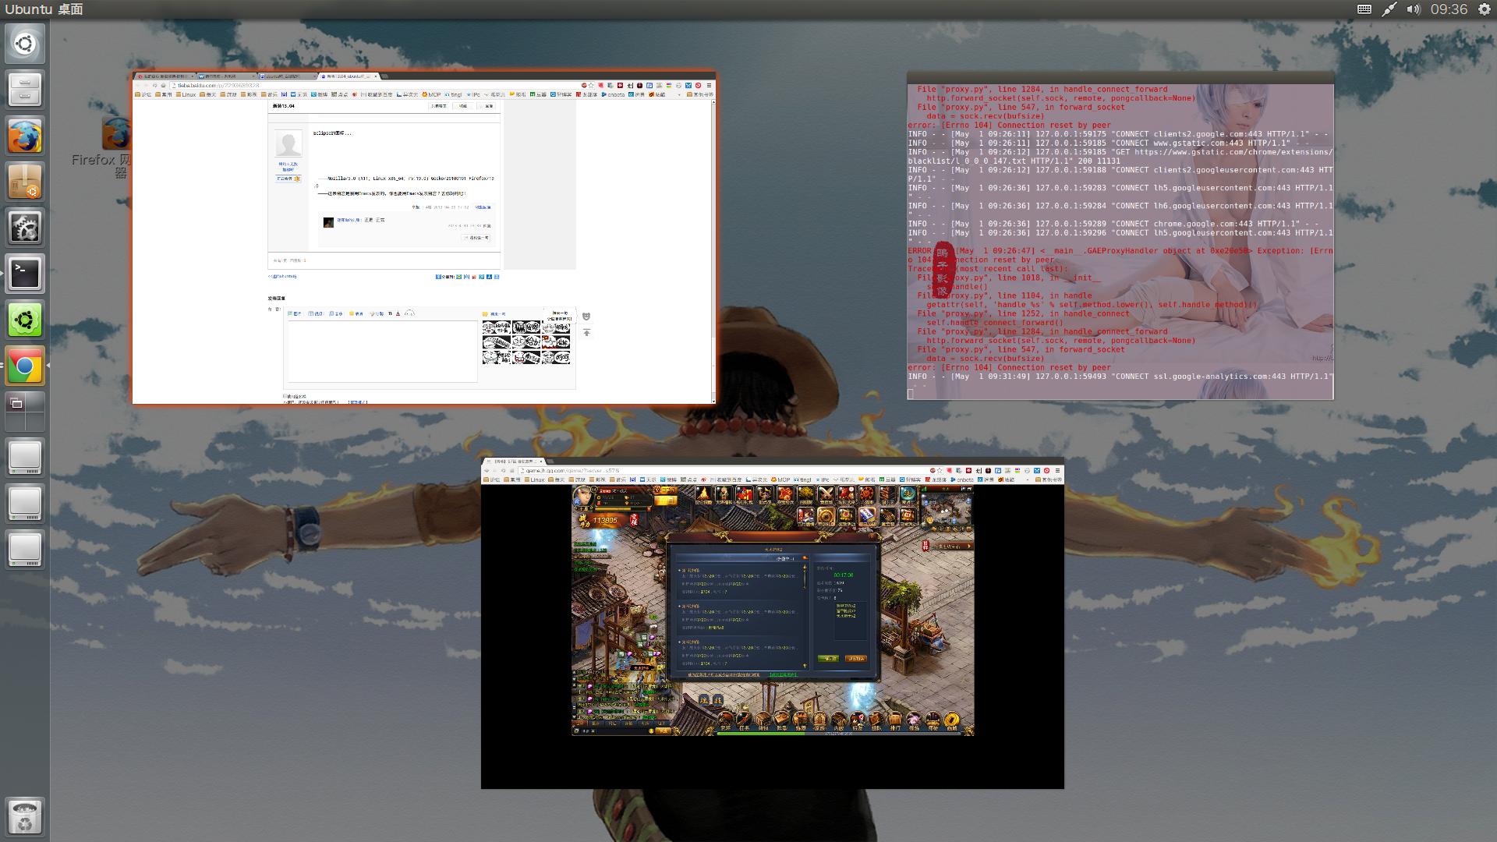Image resolution: width=1497 pixels, height=842 pixels.
Task: Open the keyboard indicator in top panel
Action: coord(1364,9)
